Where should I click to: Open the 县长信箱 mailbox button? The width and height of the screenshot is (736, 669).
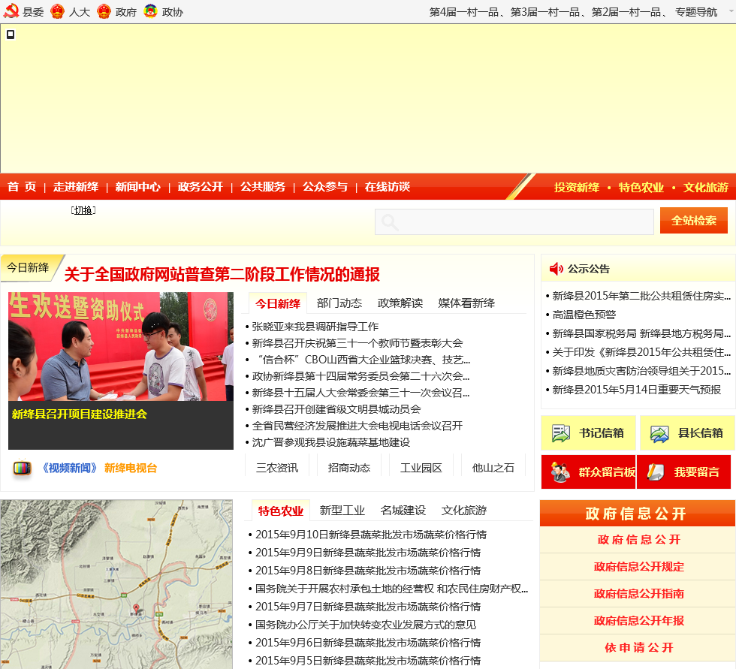point(688,432)
